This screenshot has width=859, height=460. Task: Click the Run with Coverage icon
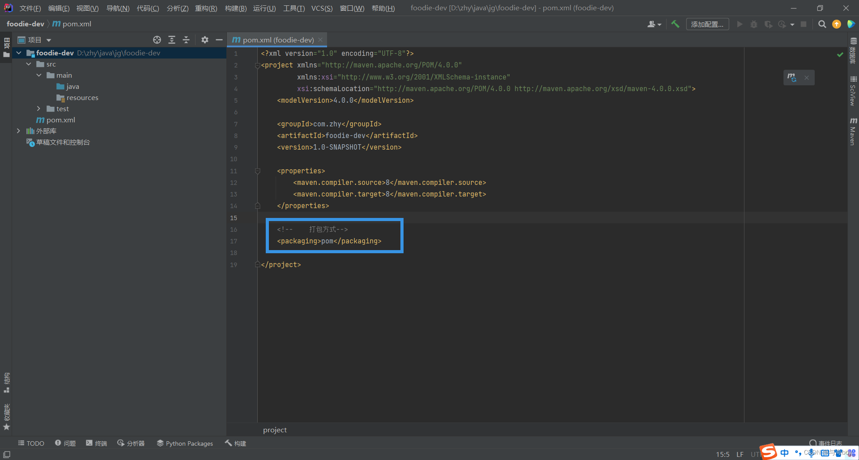(x=768, y=24)
